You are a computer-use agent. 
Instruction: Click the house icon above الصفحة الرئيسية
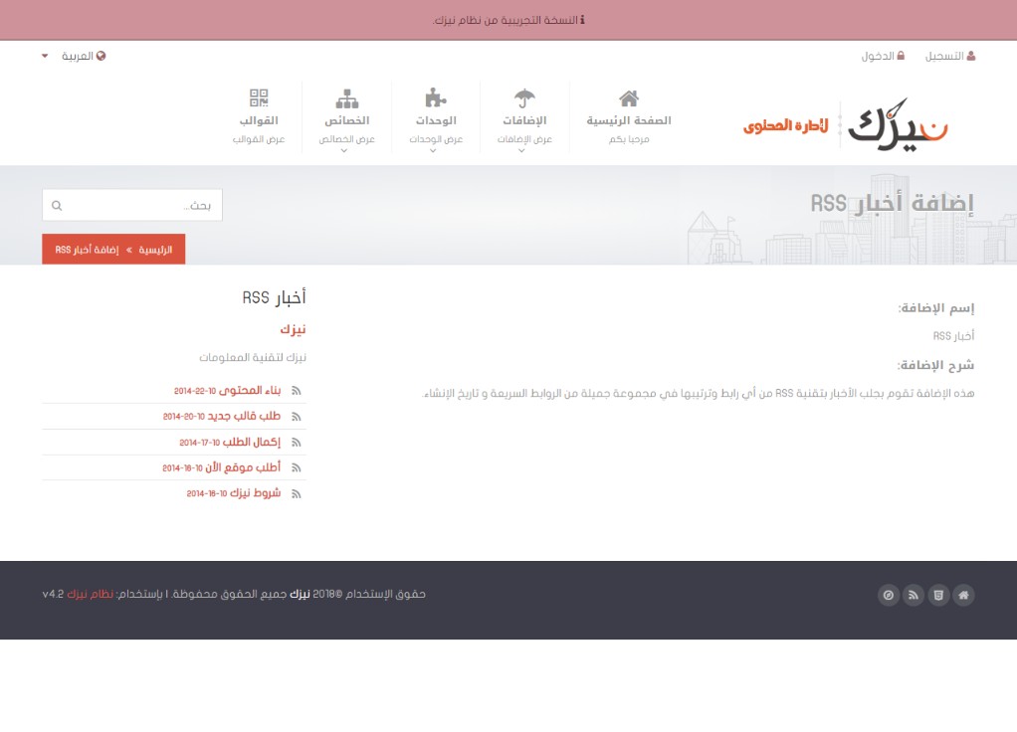click(628, 98)
